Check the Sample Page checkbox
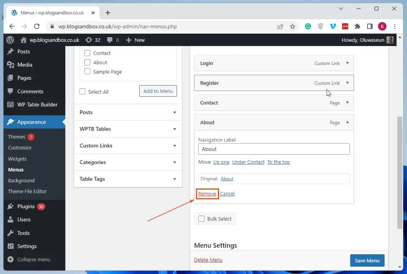 [87, 72]
